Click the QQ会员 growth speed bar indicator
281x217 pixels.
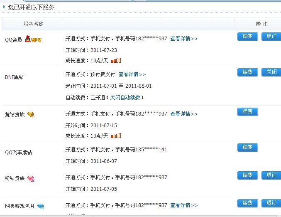click(x=116, y=61)
